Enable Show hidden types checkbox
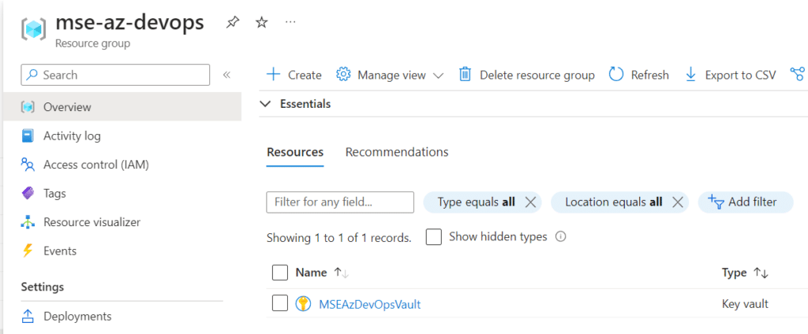The height and width of the screenshot is (334, 808). click(x=434, y=237)
